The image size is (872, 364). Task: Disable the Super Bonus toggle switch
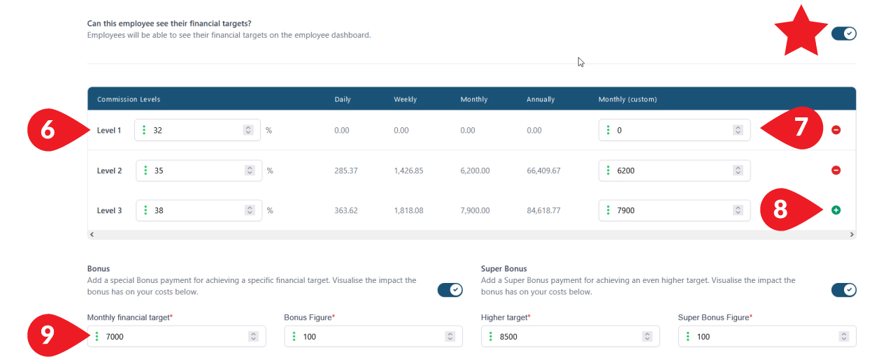tap(844, 290)
